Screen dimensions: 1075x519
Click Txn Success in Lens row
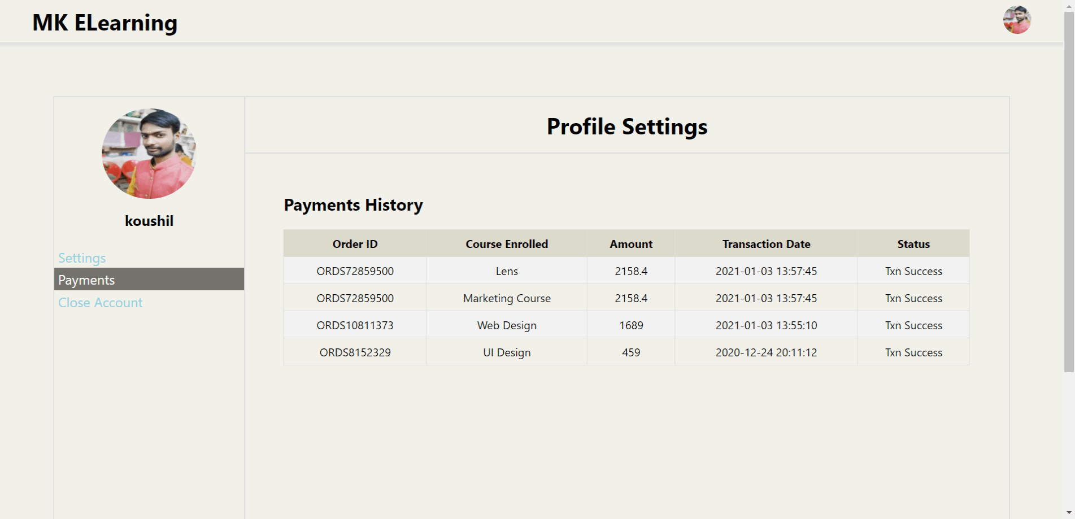(913, 271)
